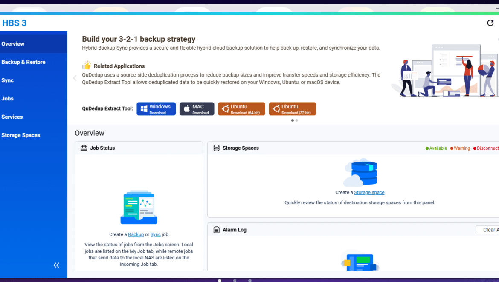Open the Storage space link
Viewport: 499px width, 282px height.
[369, 193]
